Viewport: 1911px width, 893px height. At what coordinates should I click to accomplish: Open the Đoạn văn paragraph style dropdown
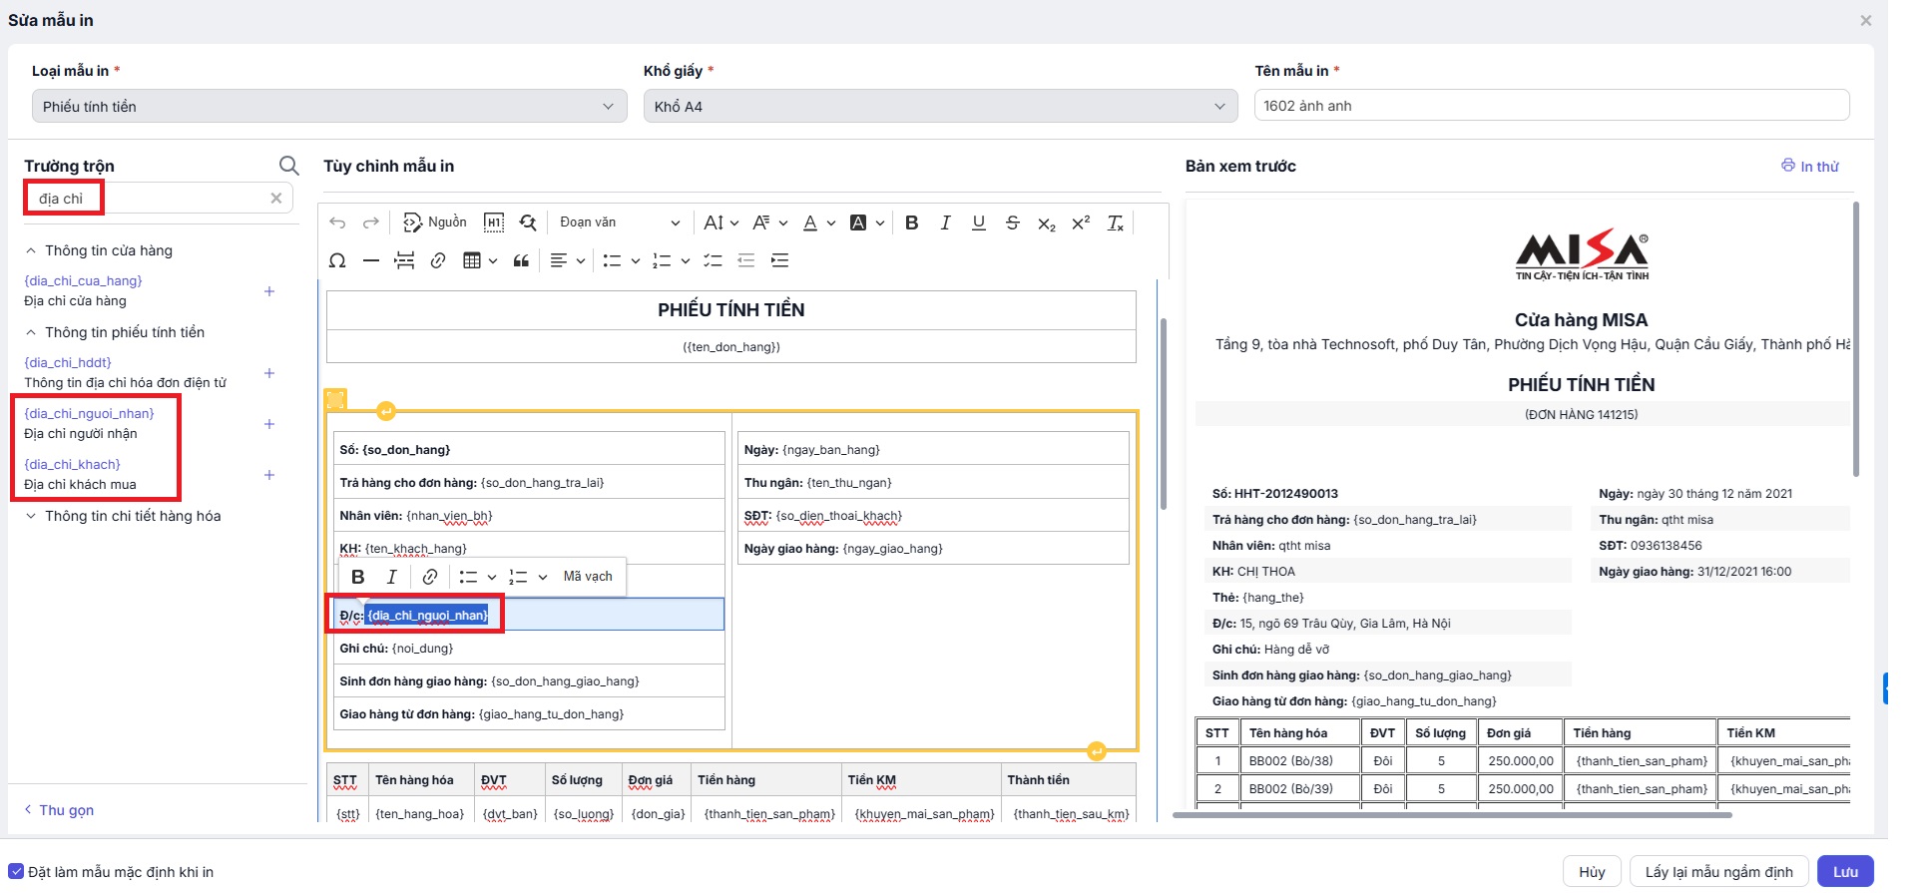coord(620,223)
